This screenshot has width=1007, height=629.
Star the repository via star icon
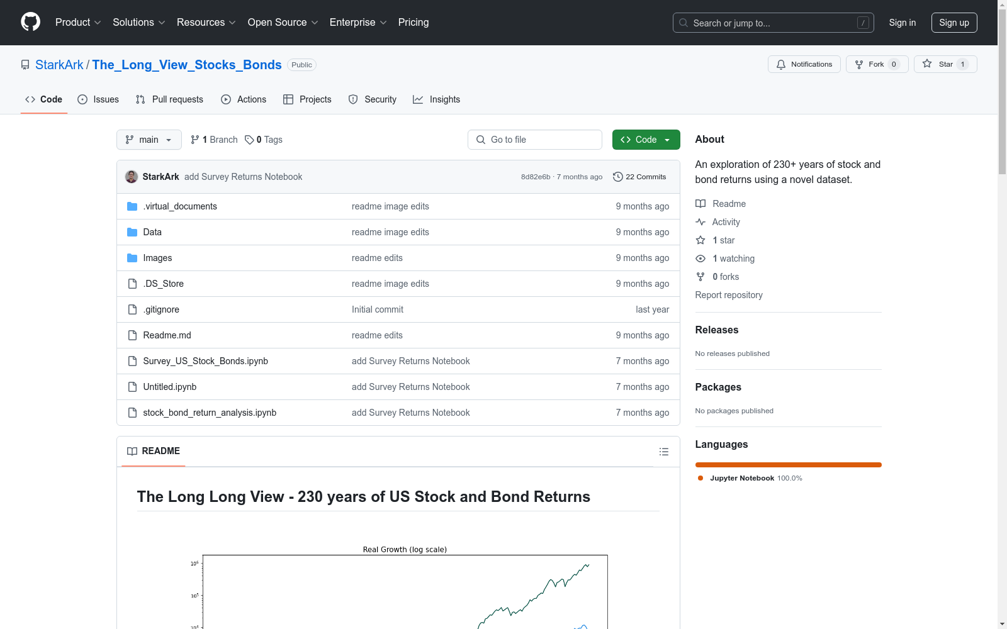pyautogui.click(x=927, y=64)
